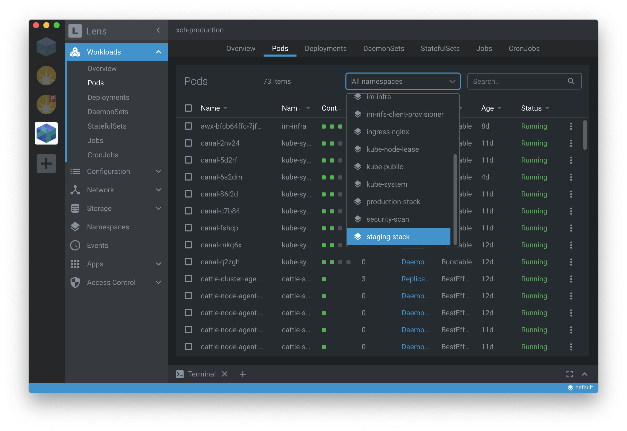Screen dimensions: 627x431
Task: Collapse the Workloads section chevron
Action: click(159, 52)
